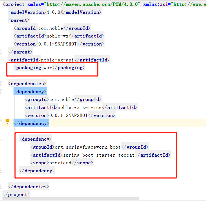Click the scope value provided
The image size is (206, 201).
(60, 163)
